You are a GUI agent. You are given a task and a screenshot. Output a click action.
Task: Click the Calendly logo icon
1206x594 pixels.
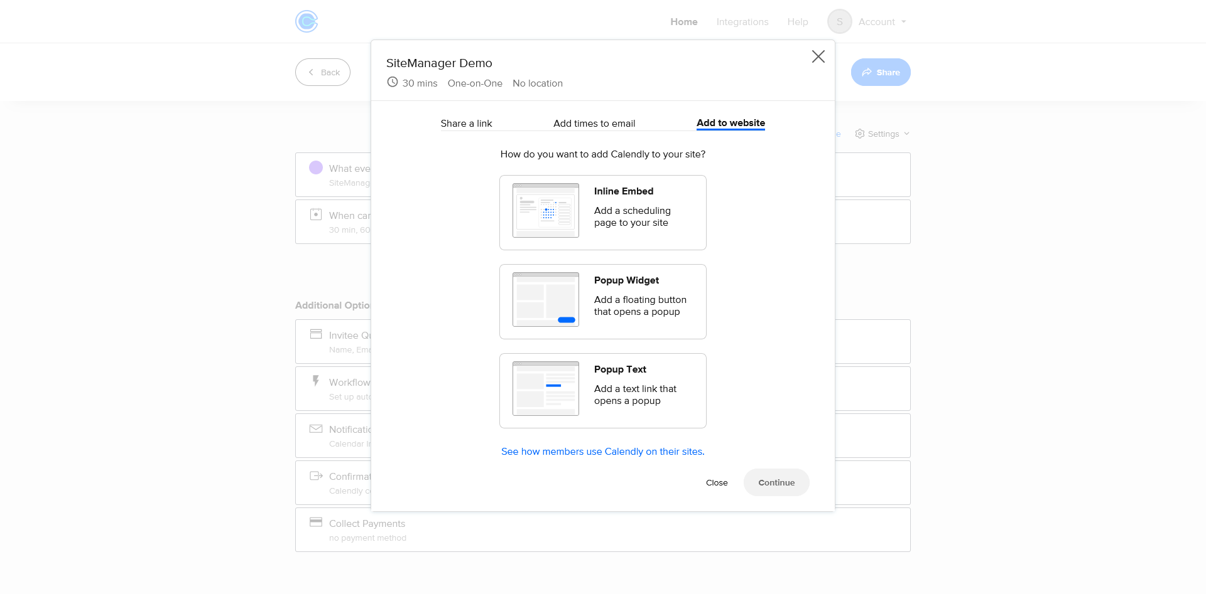point(307,21)
